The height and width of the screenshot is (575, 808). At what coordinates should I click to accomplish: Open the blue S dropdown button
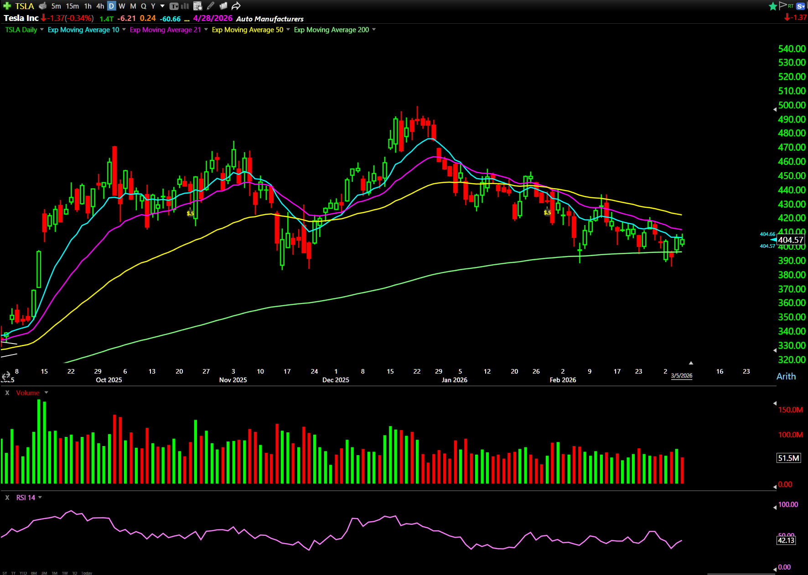coord(801,6)
